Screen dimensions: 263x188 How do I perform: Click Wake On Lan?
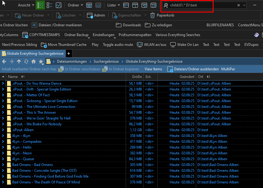click(x=184, y=45)
